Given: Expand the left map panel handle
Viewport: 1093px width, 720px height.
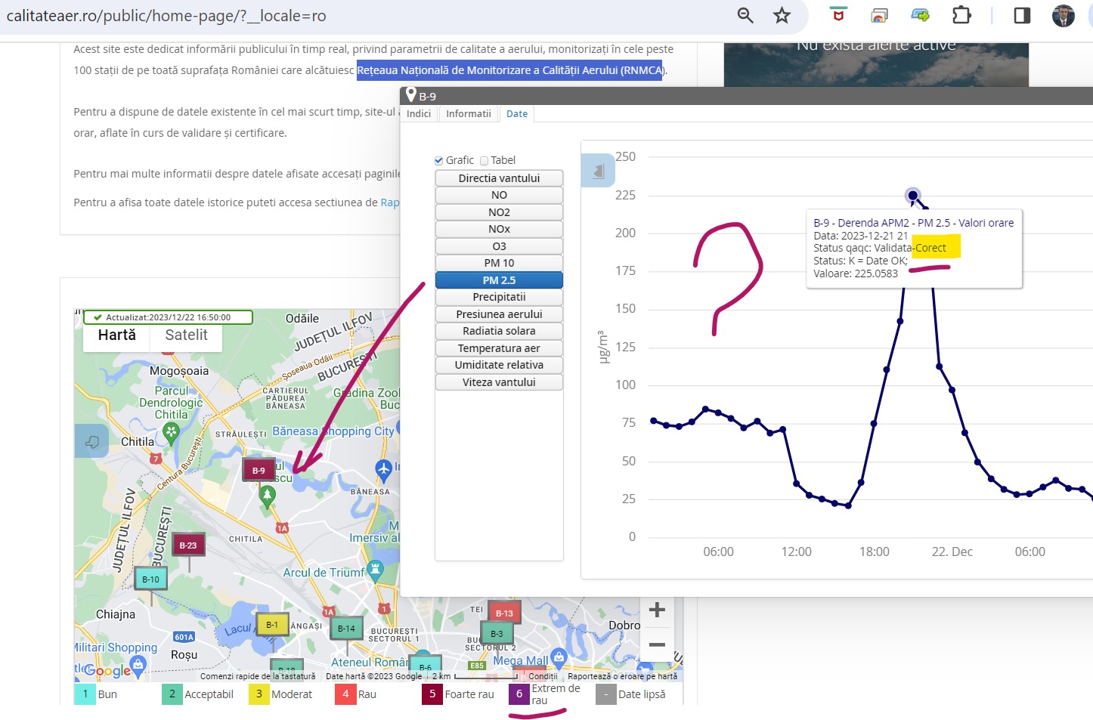Looking at the screenshot, I should pos(92,441).
